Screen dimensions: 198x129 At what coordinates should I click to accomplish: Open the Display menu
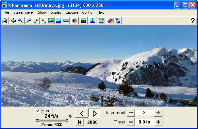pos(56,12)
